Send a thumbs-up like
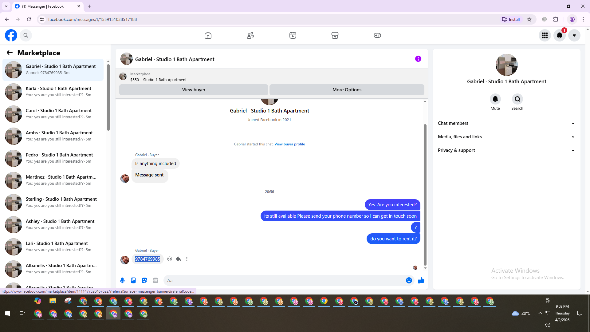This screenshot has height=332, width=590. point(421,280)
